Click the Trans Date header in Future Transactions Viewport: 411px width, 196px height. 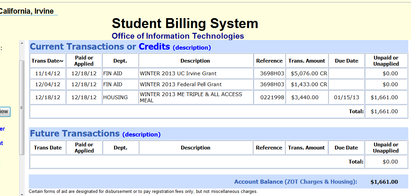[48, 148]
